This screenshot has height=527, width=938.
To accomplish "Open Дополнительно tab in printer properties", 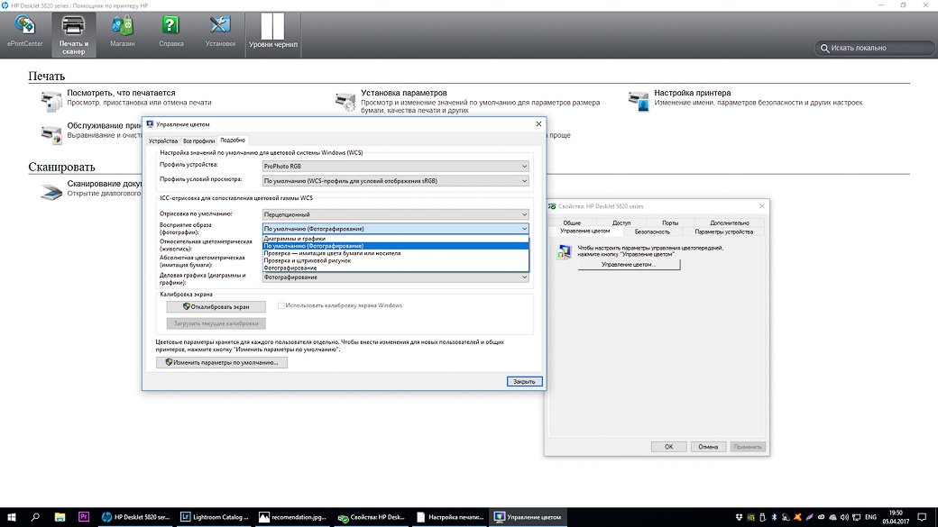I will click(730, 223).
